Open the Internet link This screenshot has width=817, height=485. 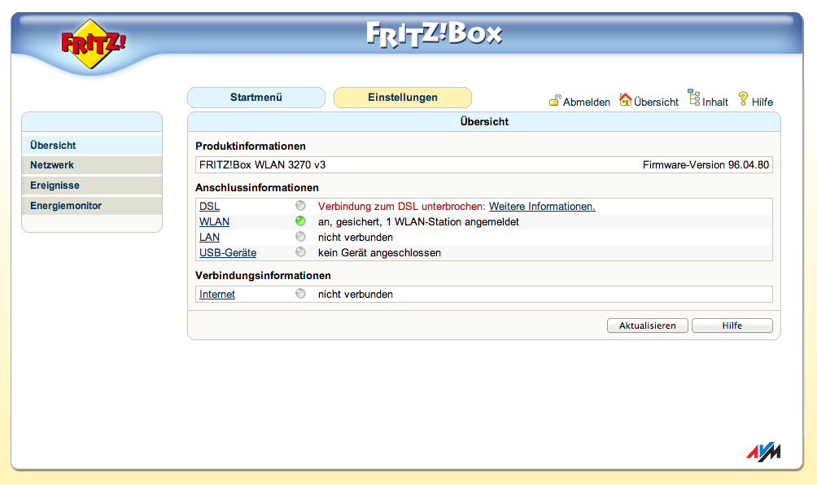(216, 295)
